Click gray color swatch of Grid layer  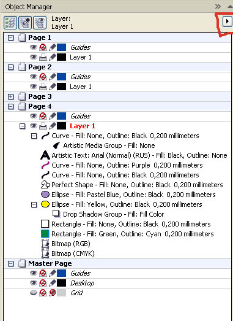(61, 293)
